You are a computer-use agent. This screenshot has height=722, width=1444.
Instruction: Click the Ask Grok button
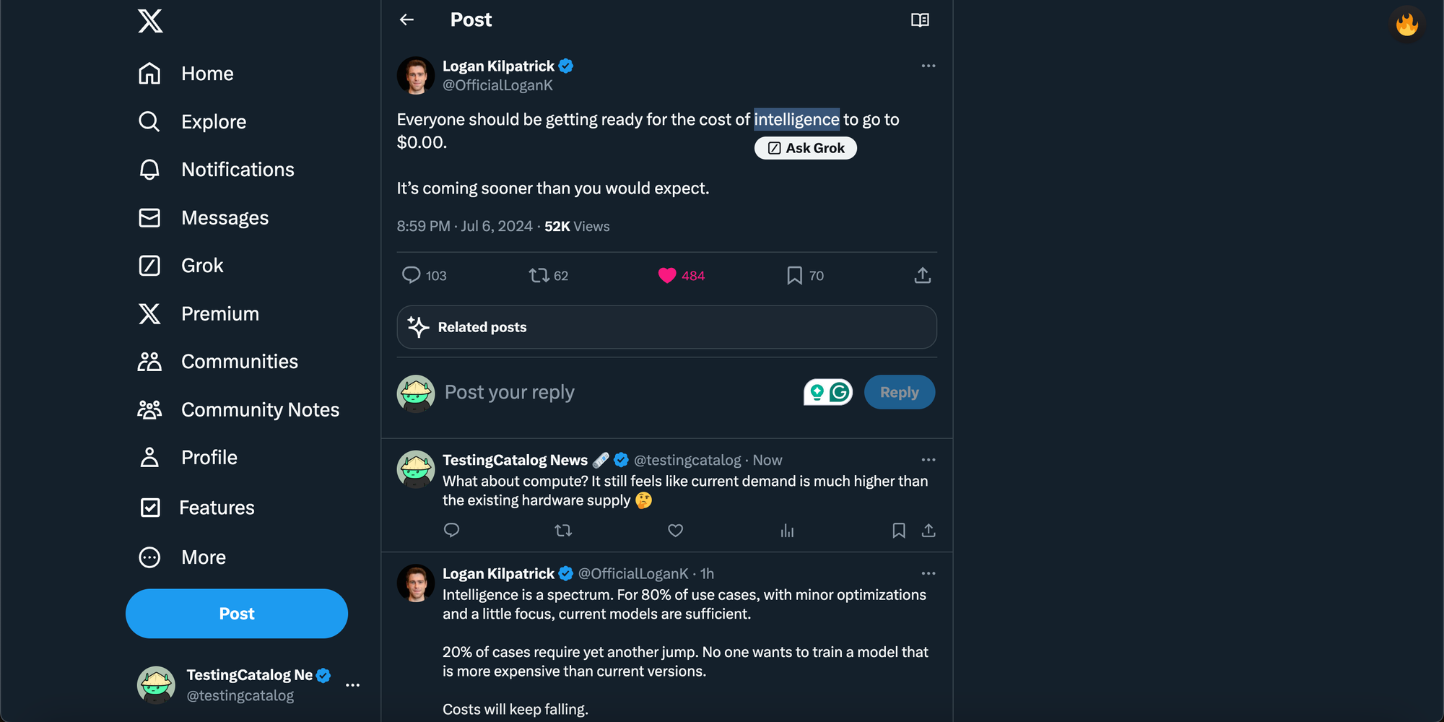(806, 148)
